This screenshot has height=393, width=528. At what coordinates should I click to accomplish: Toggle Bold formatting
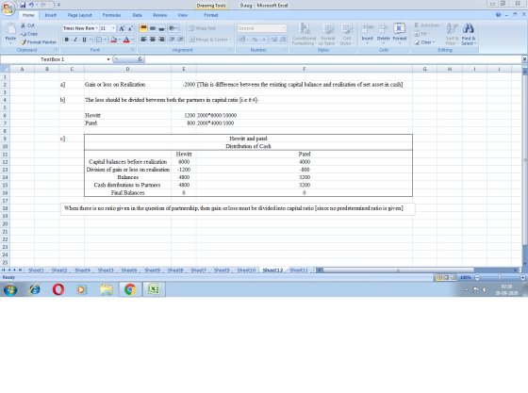67,40
